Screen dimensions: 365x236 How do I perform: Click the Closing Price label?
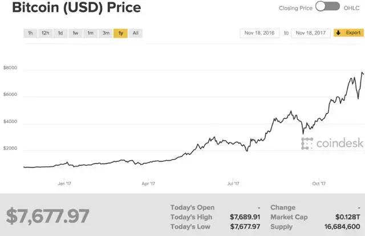tap(295, 7)
